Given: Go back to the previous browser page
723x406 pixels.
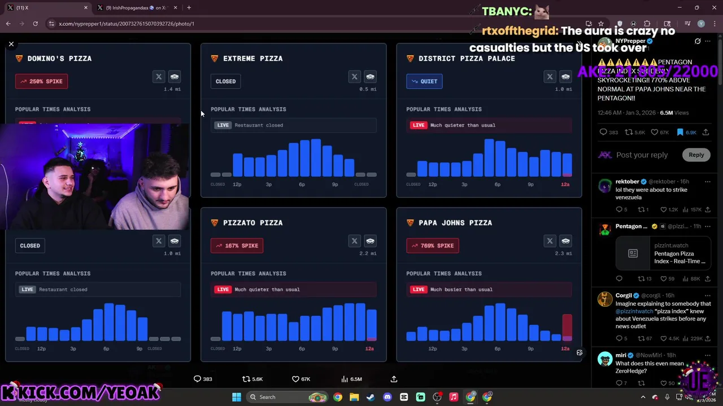Looking at the screenshot, I should coord(8,24).
